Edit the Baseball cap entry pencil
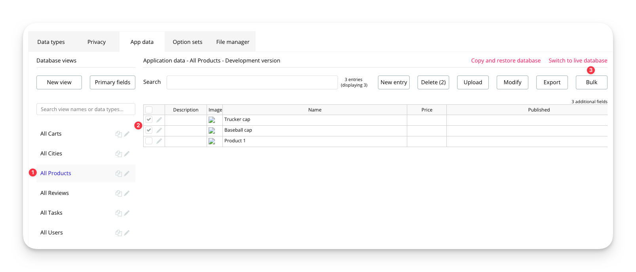The image size is (636, 272). point(159,130)
